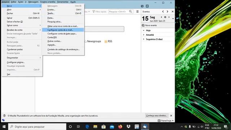
Task: Click the RSS feed icon
Action: click(x=106, y=42)
